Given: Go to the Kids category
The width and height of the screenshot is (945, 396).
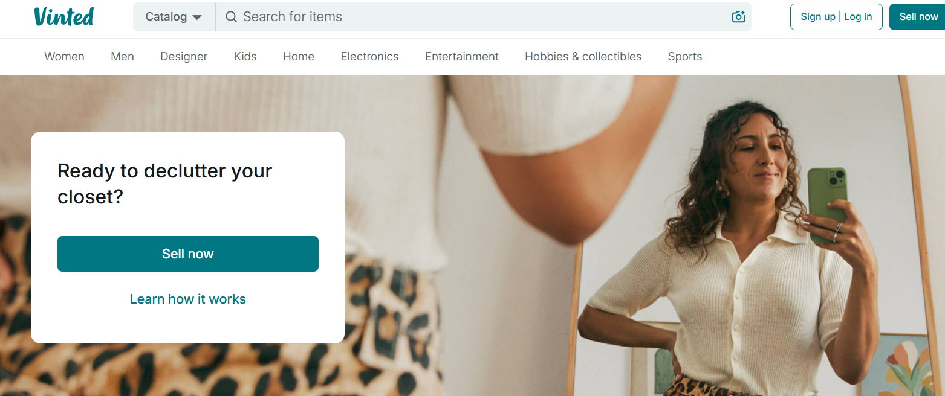Looking at the screenshot, I should click(245, 57).
